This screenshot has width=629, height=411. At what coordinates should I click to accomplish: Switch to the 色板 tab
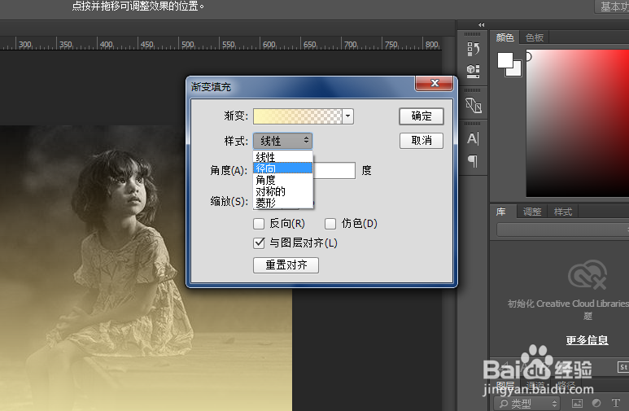(x=535, y=37)
